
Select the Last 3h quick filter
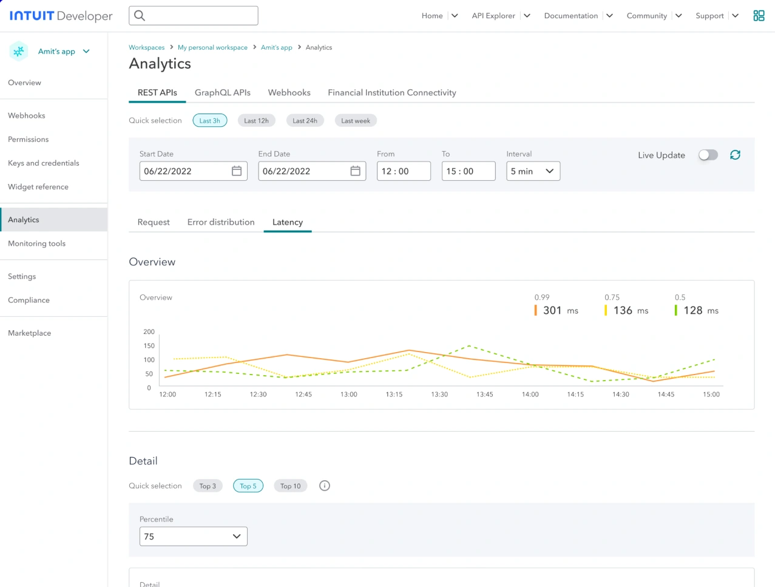[x=210, y=121]
